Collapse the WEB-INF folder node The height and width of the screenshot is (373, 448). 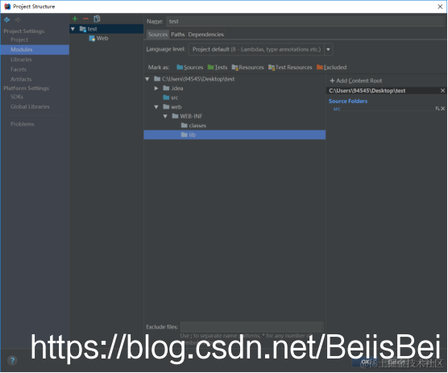coord(165,116)
